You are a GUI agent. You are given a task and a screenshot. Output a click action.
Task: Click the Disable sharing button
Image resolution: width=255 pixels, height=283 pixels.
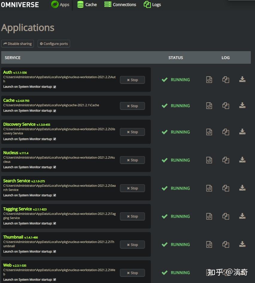coord(17,44)
